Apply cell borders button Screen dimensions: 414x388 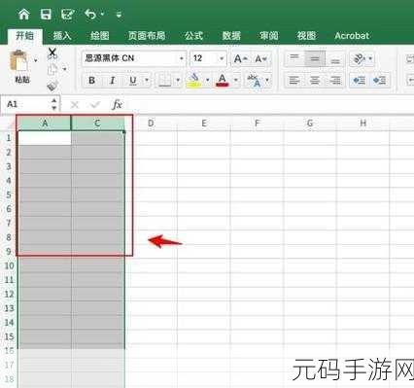click(164, 80)
